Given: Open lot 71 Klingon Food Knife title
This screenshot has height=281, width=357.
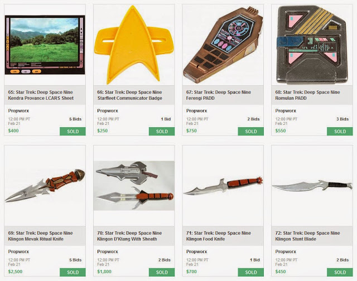Looking at the screenshot, I should point(218,236).
